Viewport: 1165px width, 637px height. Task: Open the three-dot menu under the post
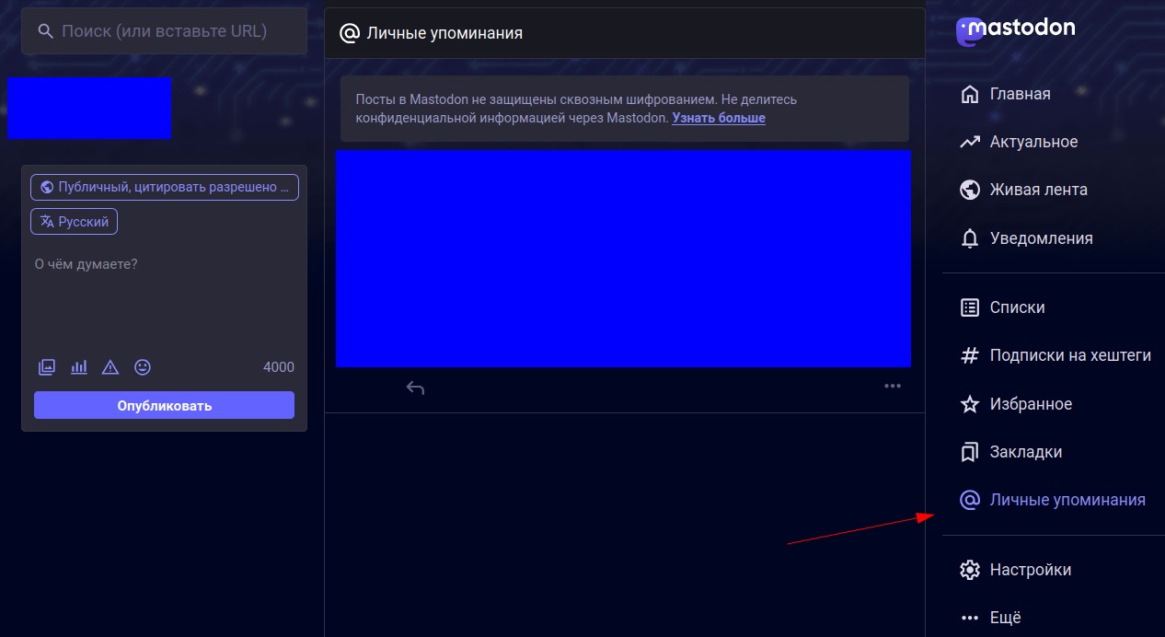892,386
